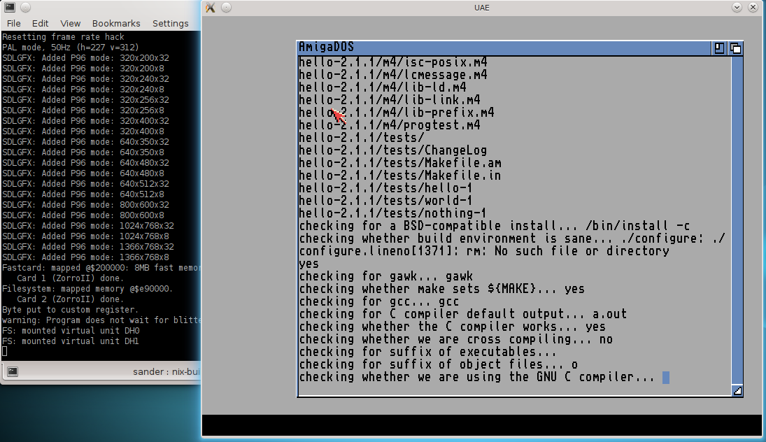The height and width of the screenshot is (442, 766).
Task: Click 'checking whether the C compiler works' line
Action: pos(453,327)
